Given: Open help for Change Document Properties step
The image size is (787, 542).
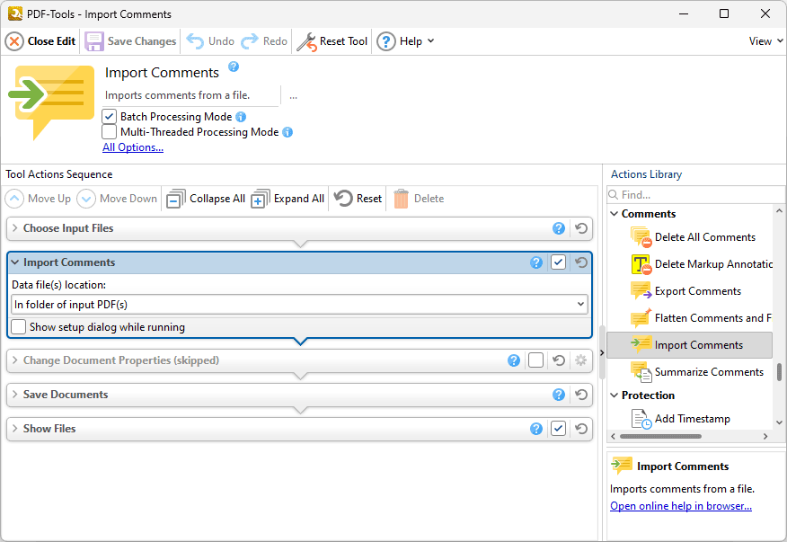Looking at the screenshot, I should click(x=514, y=360).
